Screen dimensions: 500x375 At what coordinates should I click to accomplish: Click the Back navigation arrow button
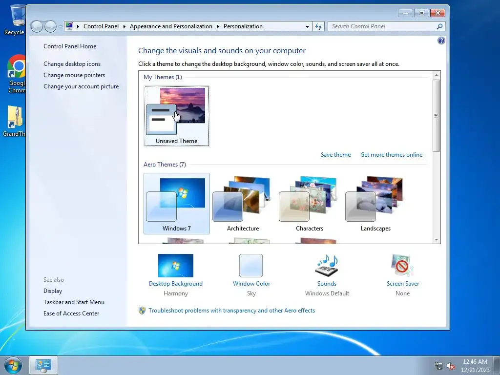[x=37, y=26]
